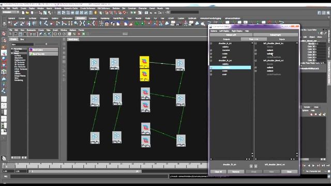
Task: Adjust the swatch size slider beside search field
Action: pos(47,44)
